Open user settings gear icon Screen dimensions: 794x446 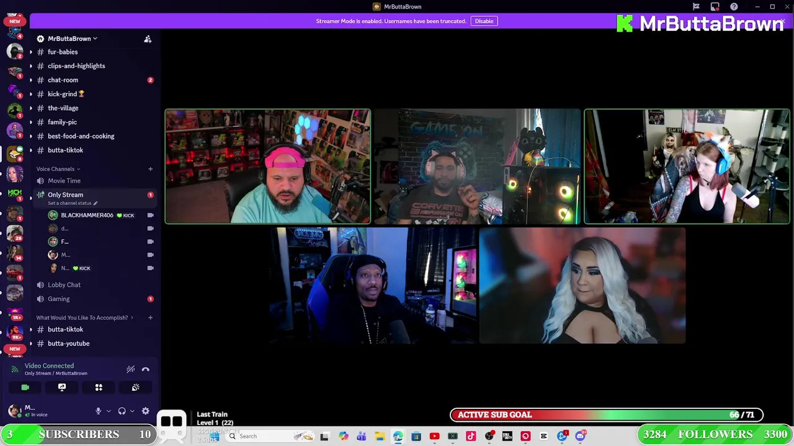tap(145, 411)
